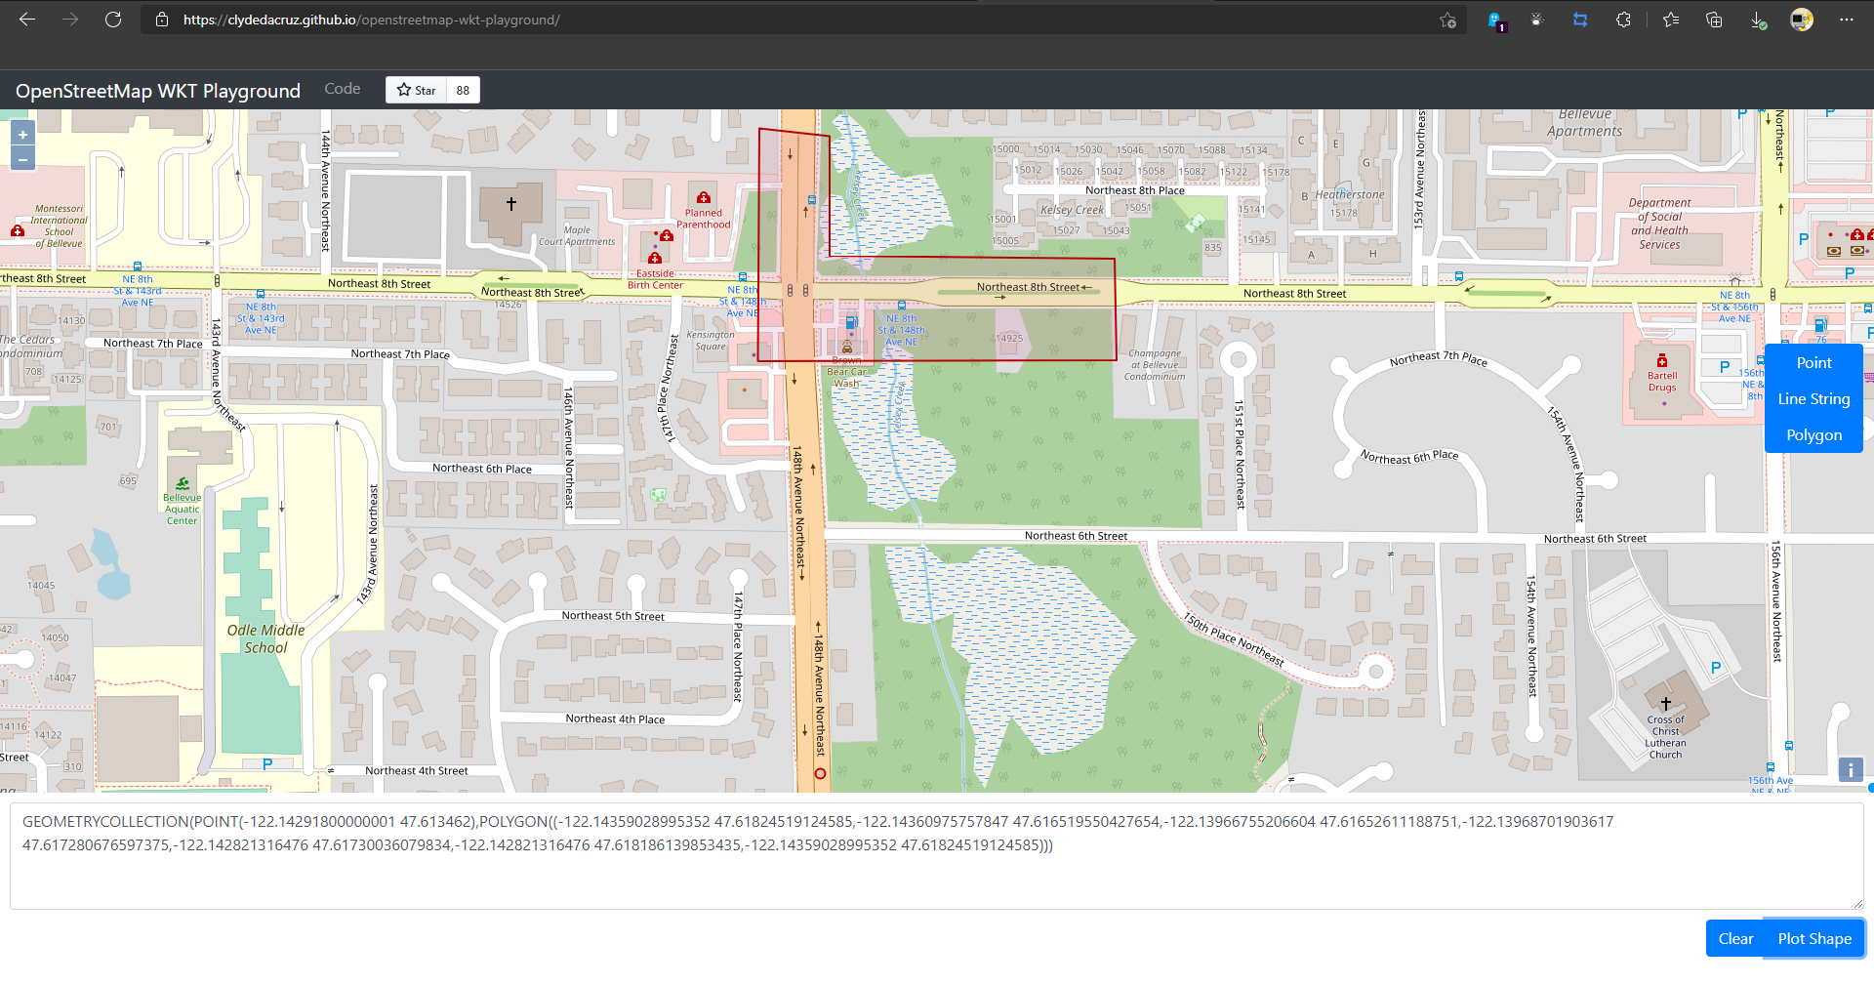1874x985 pixels.
Task: Click the red point marker on 148th Avenue
Action: pos(820,773)
